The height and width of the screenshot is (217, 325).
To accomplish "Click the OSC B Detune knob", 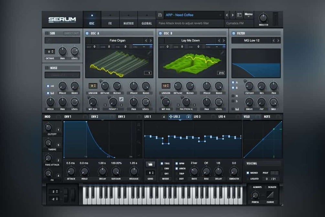I will [178, 86].
